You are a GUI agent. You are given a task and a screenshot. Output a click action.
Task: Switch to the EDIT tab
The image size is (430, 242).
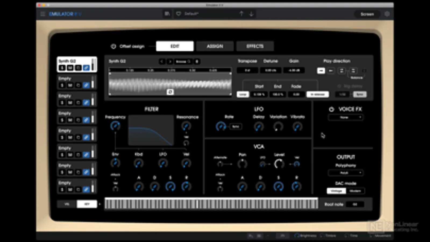tap(175, 46)
